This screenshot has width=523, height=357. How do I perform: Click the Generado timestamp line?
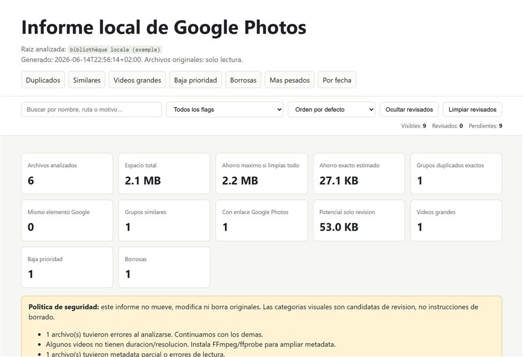click(x=132, y=60)
